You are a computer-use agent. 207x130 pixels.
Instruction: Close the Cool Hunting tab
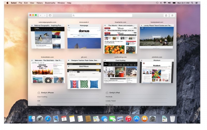point(105,60)
